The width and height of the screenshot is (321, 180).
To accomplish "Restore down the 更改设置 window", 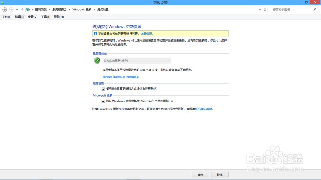I will pyautogui.click(x=306, y=3).
